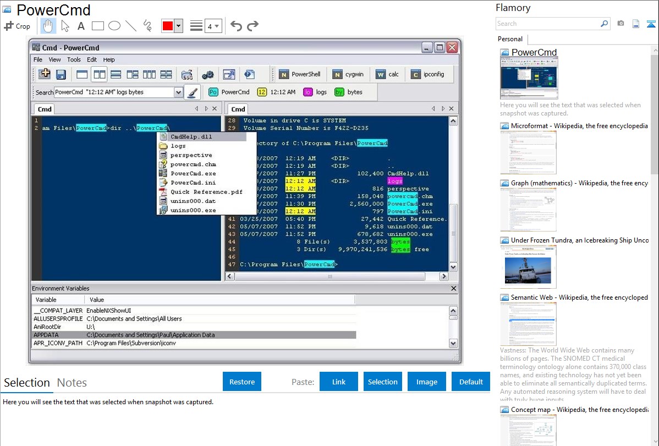Open the Tools menu in PowerCmd
This screenshot has height=446, width=659.
pyautogui.click(x=74, y=60)
